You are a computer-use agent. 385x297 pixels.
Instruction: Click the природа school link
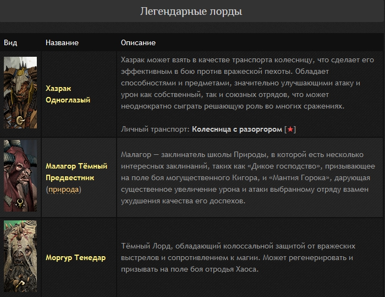[x=64, y=190]
